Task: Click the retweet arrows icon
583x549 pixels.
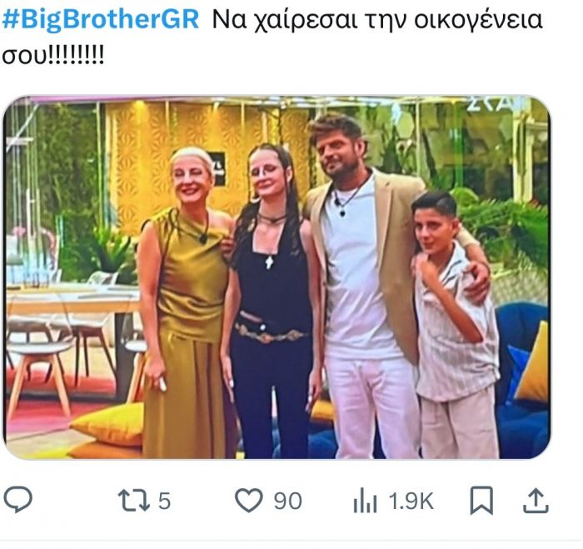Action: 134,501
